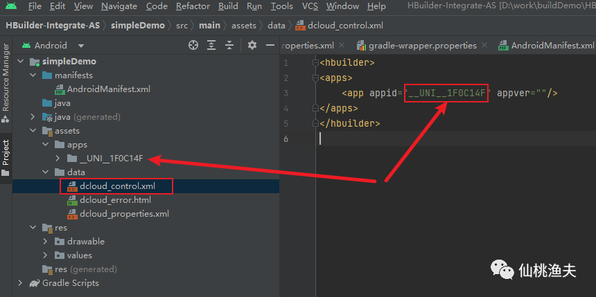596x297 pixels.
Task: Switch to gradle-wrapper.properties tab
Action: click(422, 46)
